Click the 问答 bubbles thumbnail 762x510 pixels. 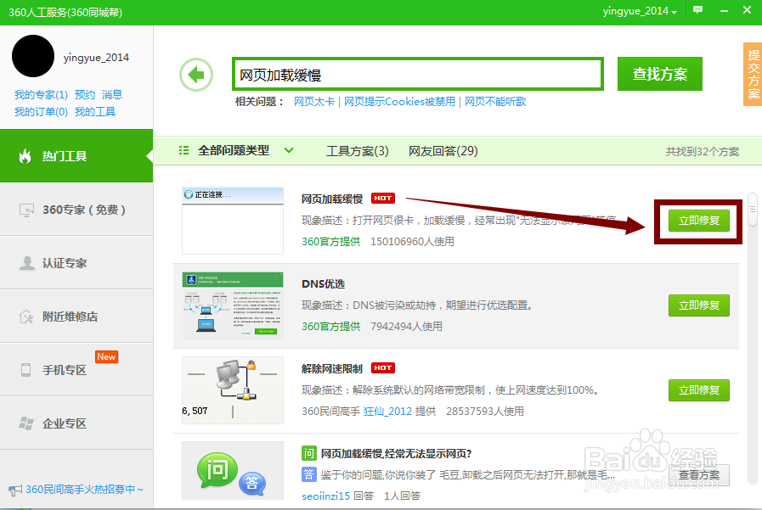pyautogui.click(x=232, y=470)
